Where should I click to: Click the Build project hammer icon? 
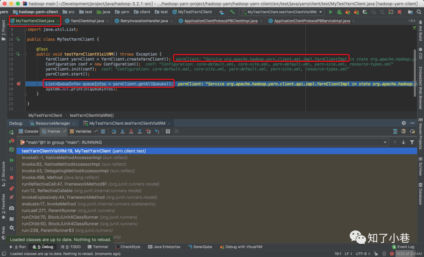point(232,12)
